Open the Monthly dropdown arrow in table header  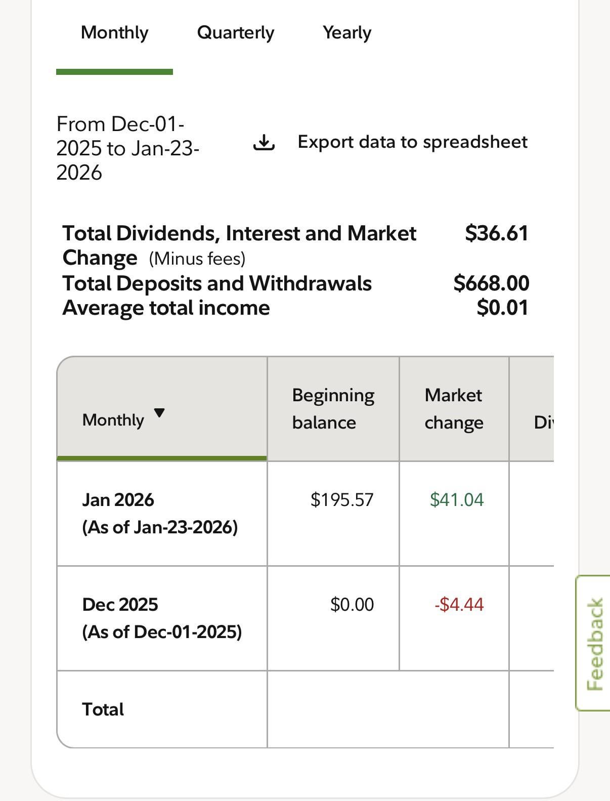click(x=159, y=413)
